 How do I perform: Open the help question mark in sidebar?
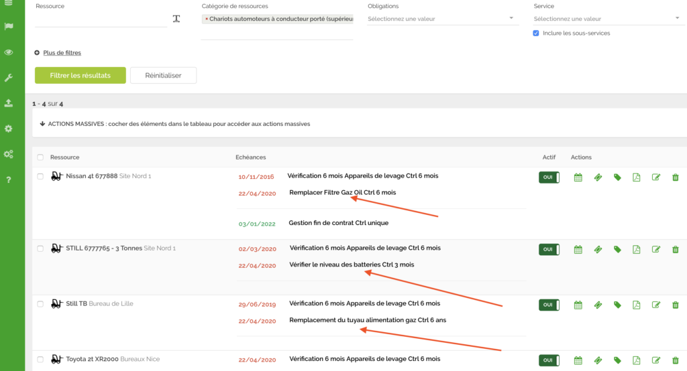(x=9, y=179)
